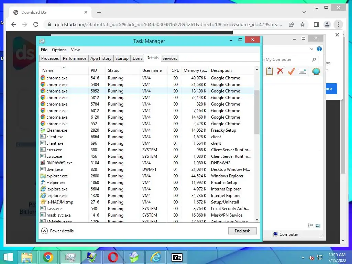Show hidden tray icons arrow
Image resolution: width=352 pixels, height=264 pixels.
[303, 257]
